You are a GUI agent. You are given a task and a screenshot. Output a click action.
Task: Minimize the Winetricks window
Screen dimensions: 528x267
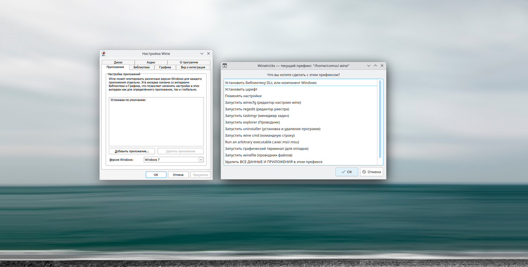(369, 66)
